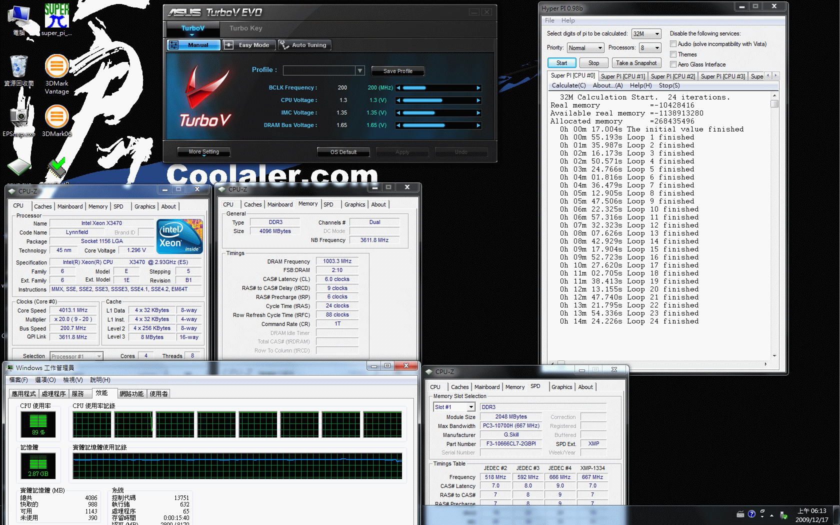Expand More Setting in TurboV
The width and height of the screenshot is (840, 525).
point(204,152)
